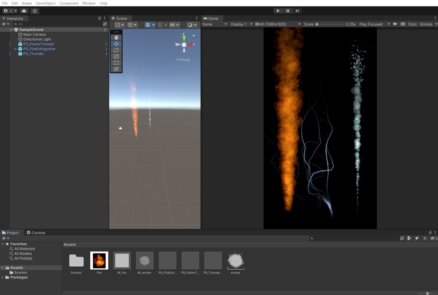This screenshot has height=295, width=438.
Task: Click the Stats button in Game view
Action: click(412, 24)
